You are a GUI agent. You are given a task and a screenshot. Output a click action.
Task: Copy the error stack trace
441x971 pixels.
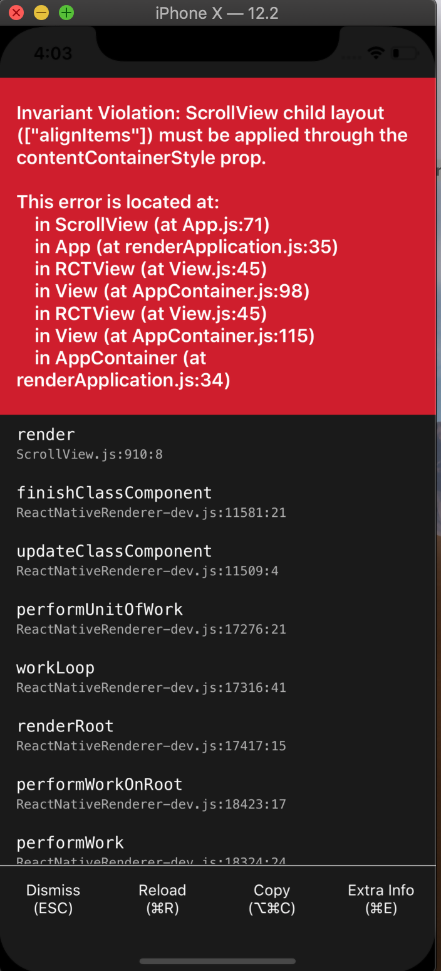point(272,899)
